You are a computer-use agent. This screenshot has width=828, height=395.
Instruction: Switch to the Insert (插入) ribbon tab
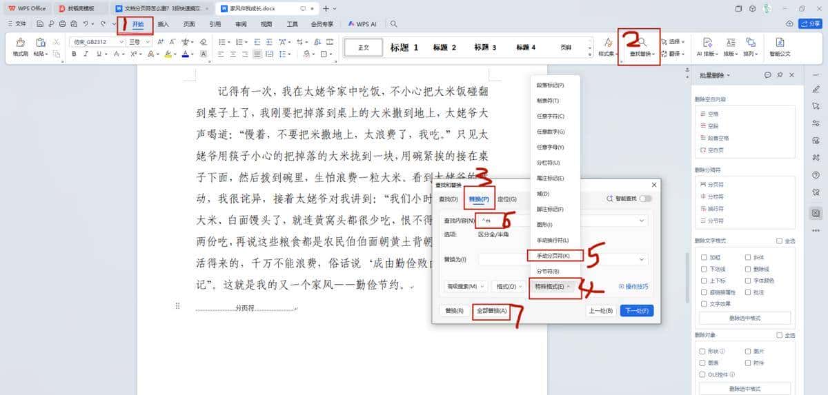164,23
